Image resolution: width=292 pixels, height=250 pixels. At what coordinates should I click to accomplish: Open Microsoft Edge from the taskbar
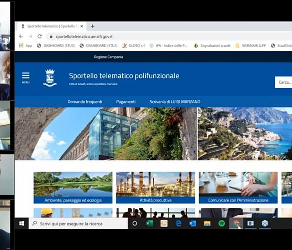[x=178, y=224]
